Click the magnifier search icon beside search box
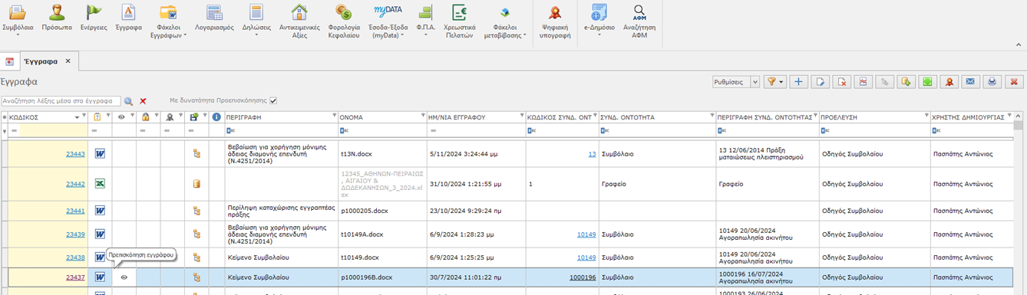 coord(128,101)
